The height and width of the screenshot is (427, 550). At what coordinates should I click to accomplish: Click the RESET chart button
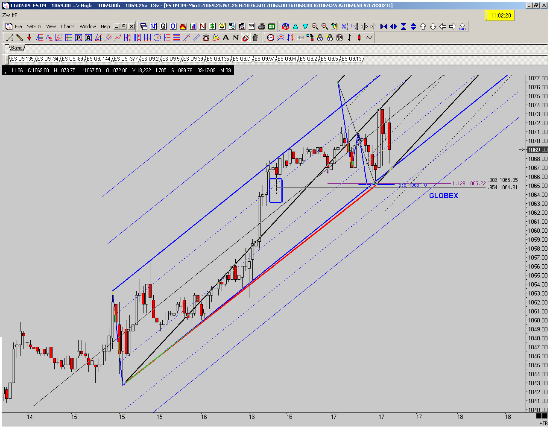(462, 26)
